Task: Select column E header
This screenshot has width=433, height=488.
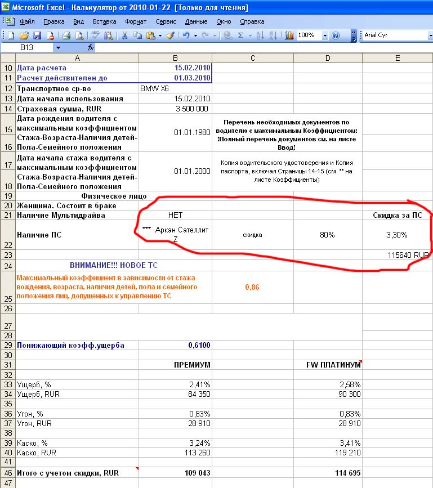Action: tap(398, 58)
